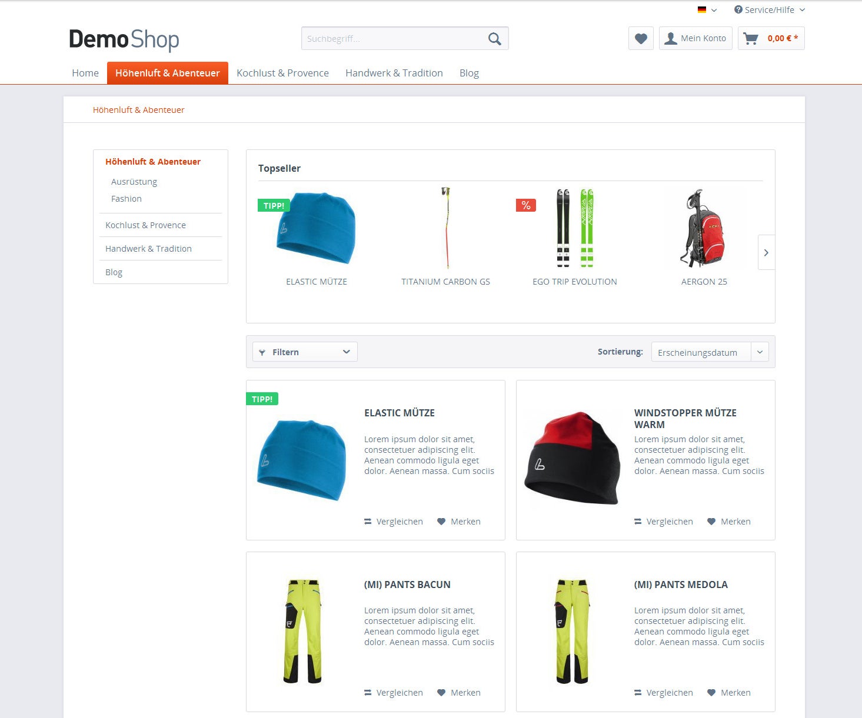Viewport: 862px width, 718px height.
Task: Click the Höhenluft & Abenteuer breadcrumb link
Action: click(x=138, y=110)
